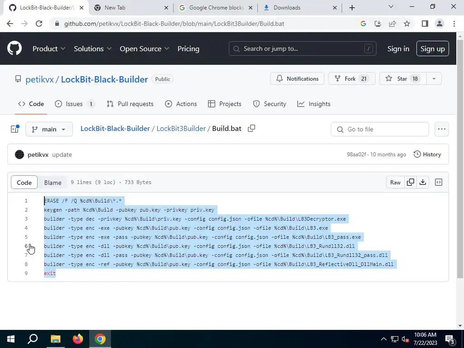Launch Firefox from the taskbar
Viewport: 464px width, 348px height.
pyautogui.click(x=78, y=339)
